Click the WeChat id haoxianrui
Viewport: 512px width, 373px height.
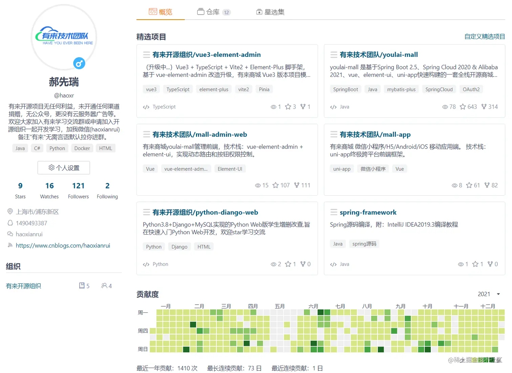click(x=29, y=234)
